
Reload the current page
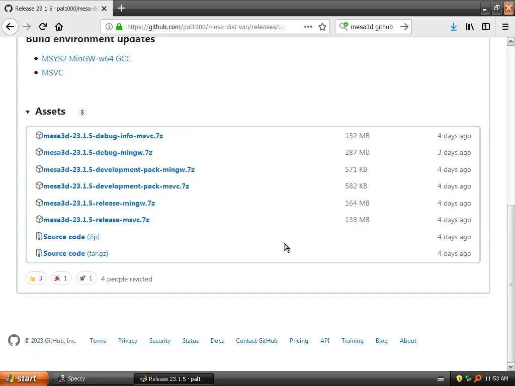coord(43,27)
